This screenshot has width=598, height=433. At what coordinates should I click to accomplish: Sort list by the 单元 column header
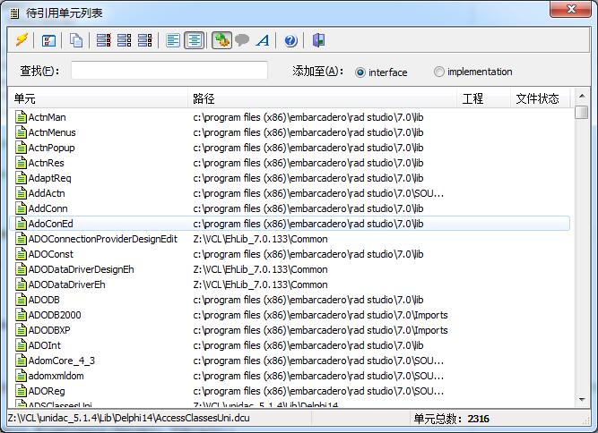[99, 98]
